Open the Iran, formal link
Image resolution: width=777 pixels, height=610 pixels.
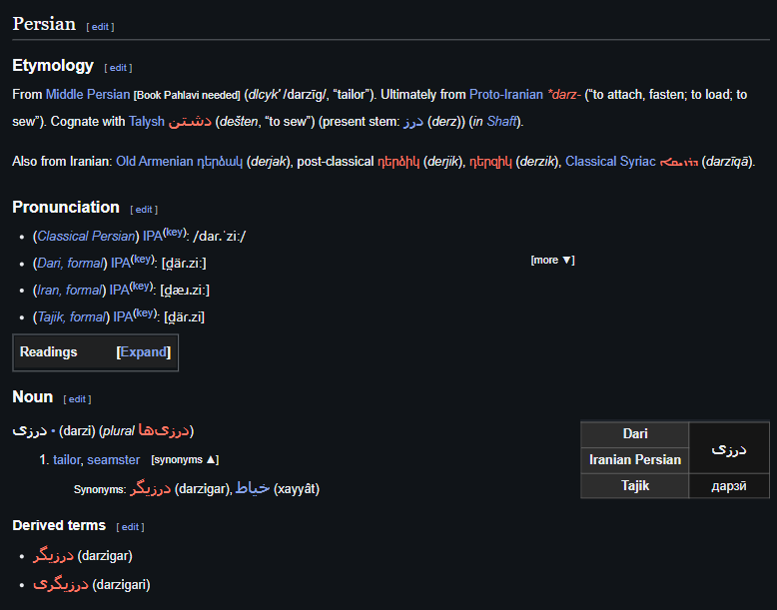tap(69, 290)
